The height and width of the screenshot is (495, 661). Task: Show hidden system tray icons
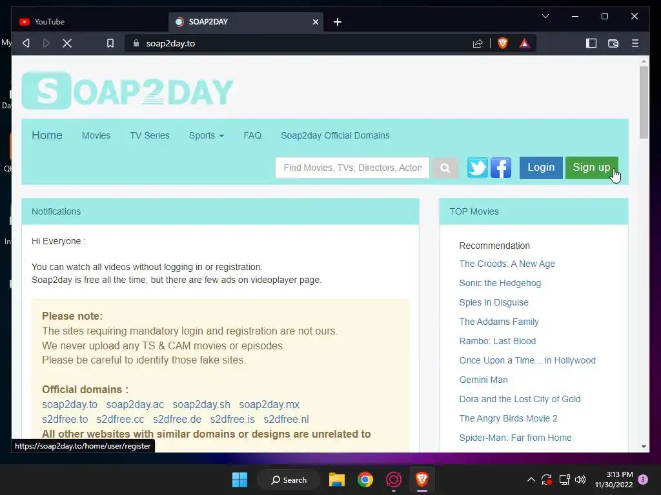531,480
